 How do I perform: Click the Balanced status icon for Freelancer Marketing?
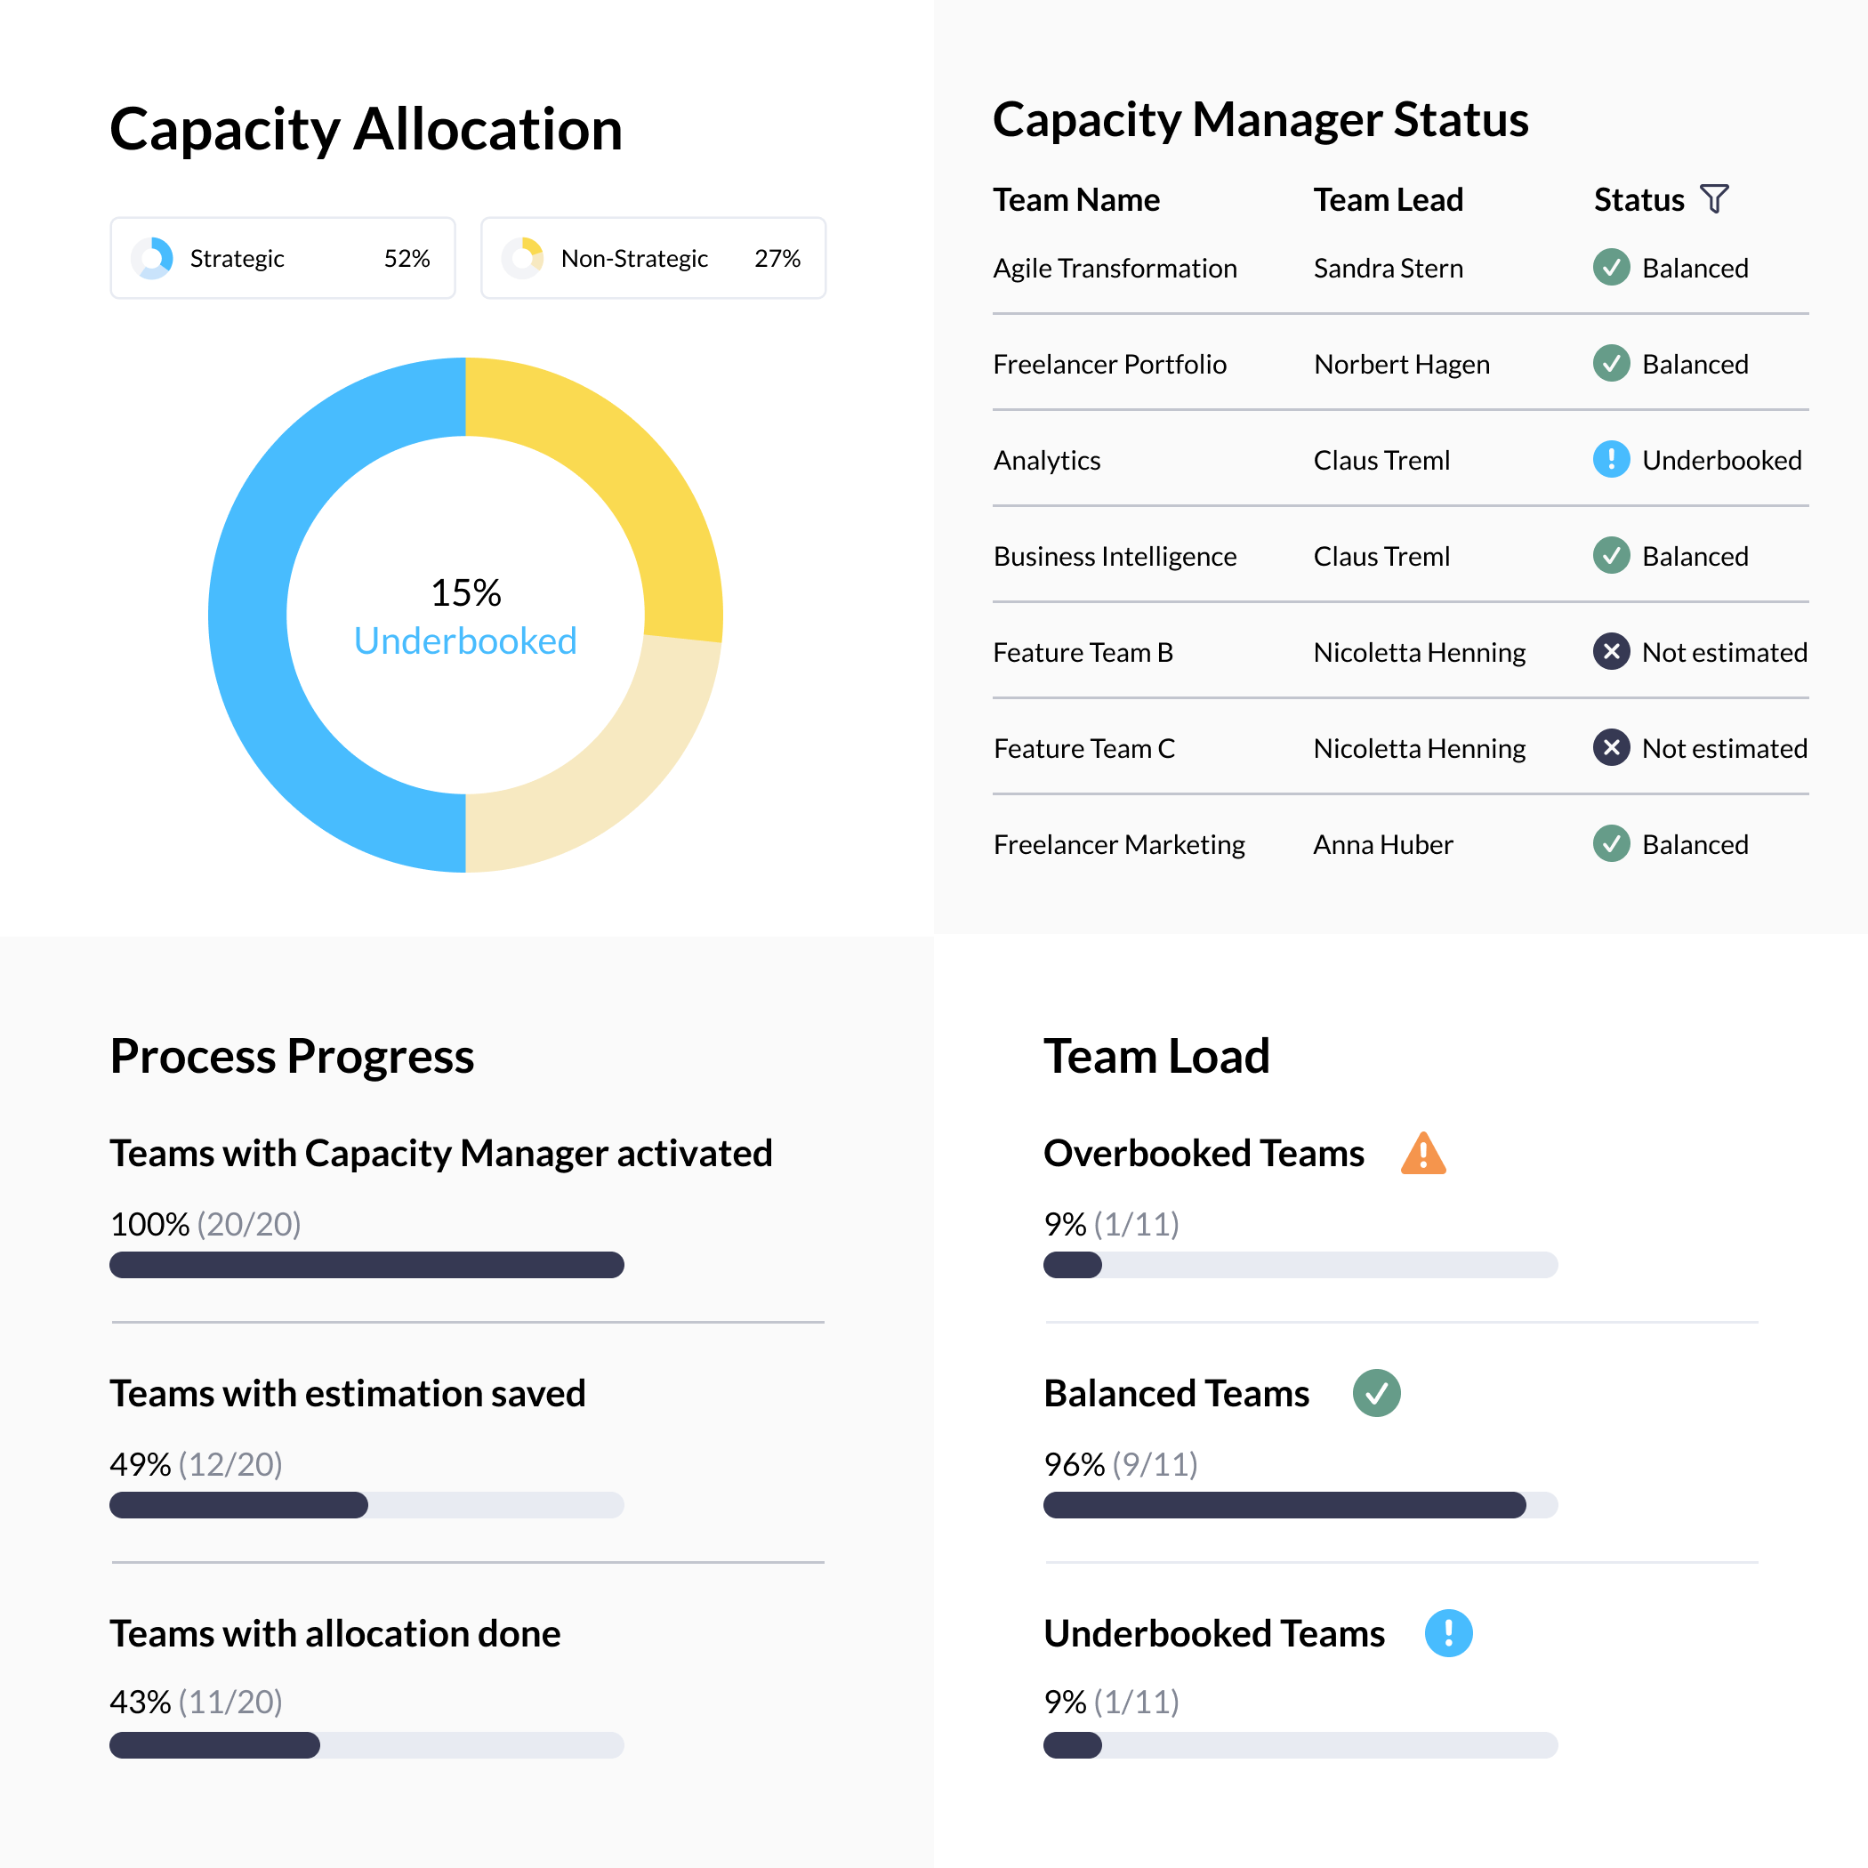tap(1610, 843)
